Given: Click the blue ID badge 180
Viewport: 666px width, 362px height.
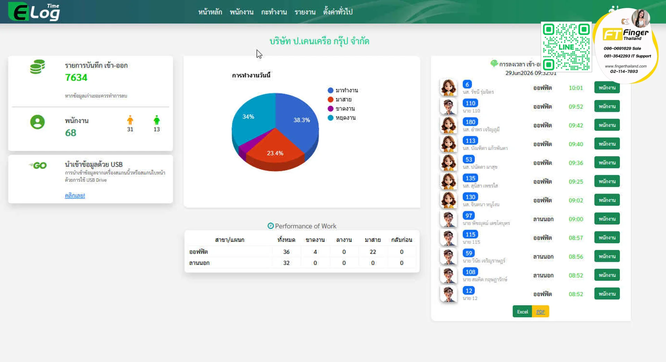Looking at the screenshot, I should pyautogui.click(x=470, y=122).
